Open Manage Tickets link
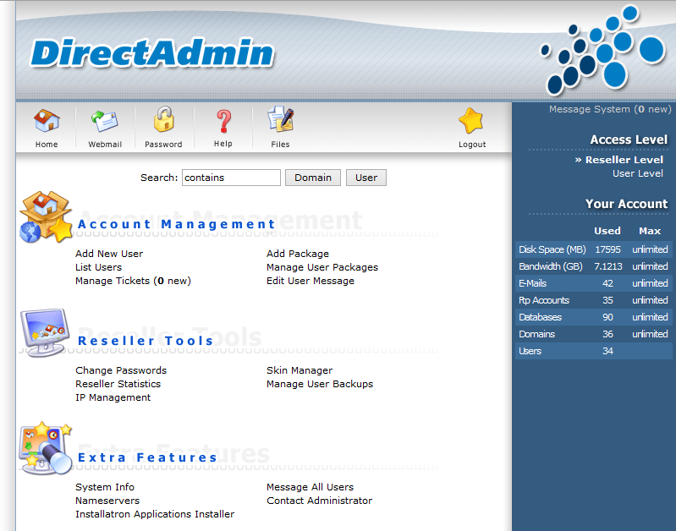The width and height of the screenshot is (676, 531). [133, 281]
